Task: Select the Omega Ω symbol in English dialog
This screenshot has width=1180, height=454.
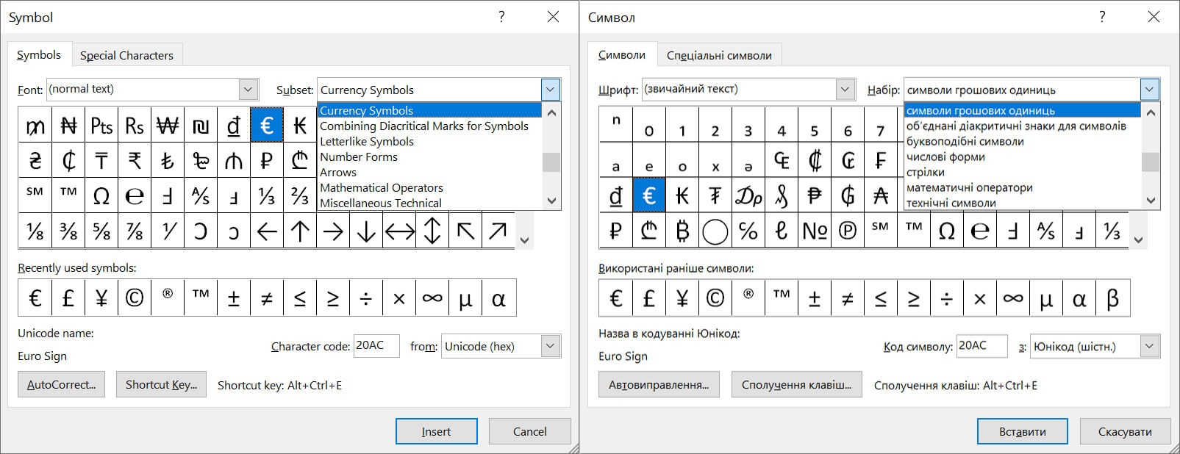Action: [x=101, y=195]
